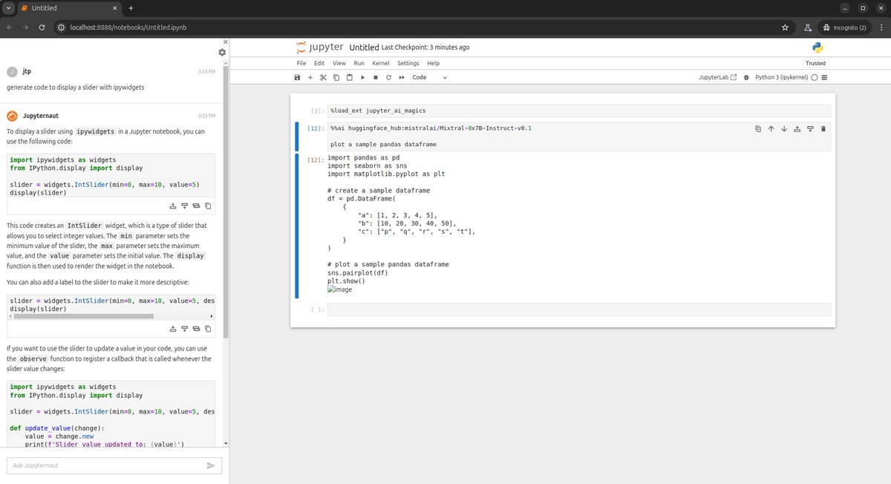The image size is (891, 484).
Task: Restart the kernel with the circular arrow icon
Action: click(x=388, y=77)
